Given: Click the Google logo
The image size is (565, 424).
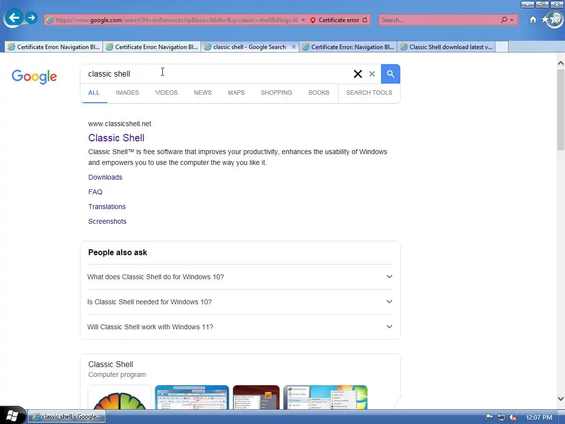Looking at the screenshot, I should [34, 77].
